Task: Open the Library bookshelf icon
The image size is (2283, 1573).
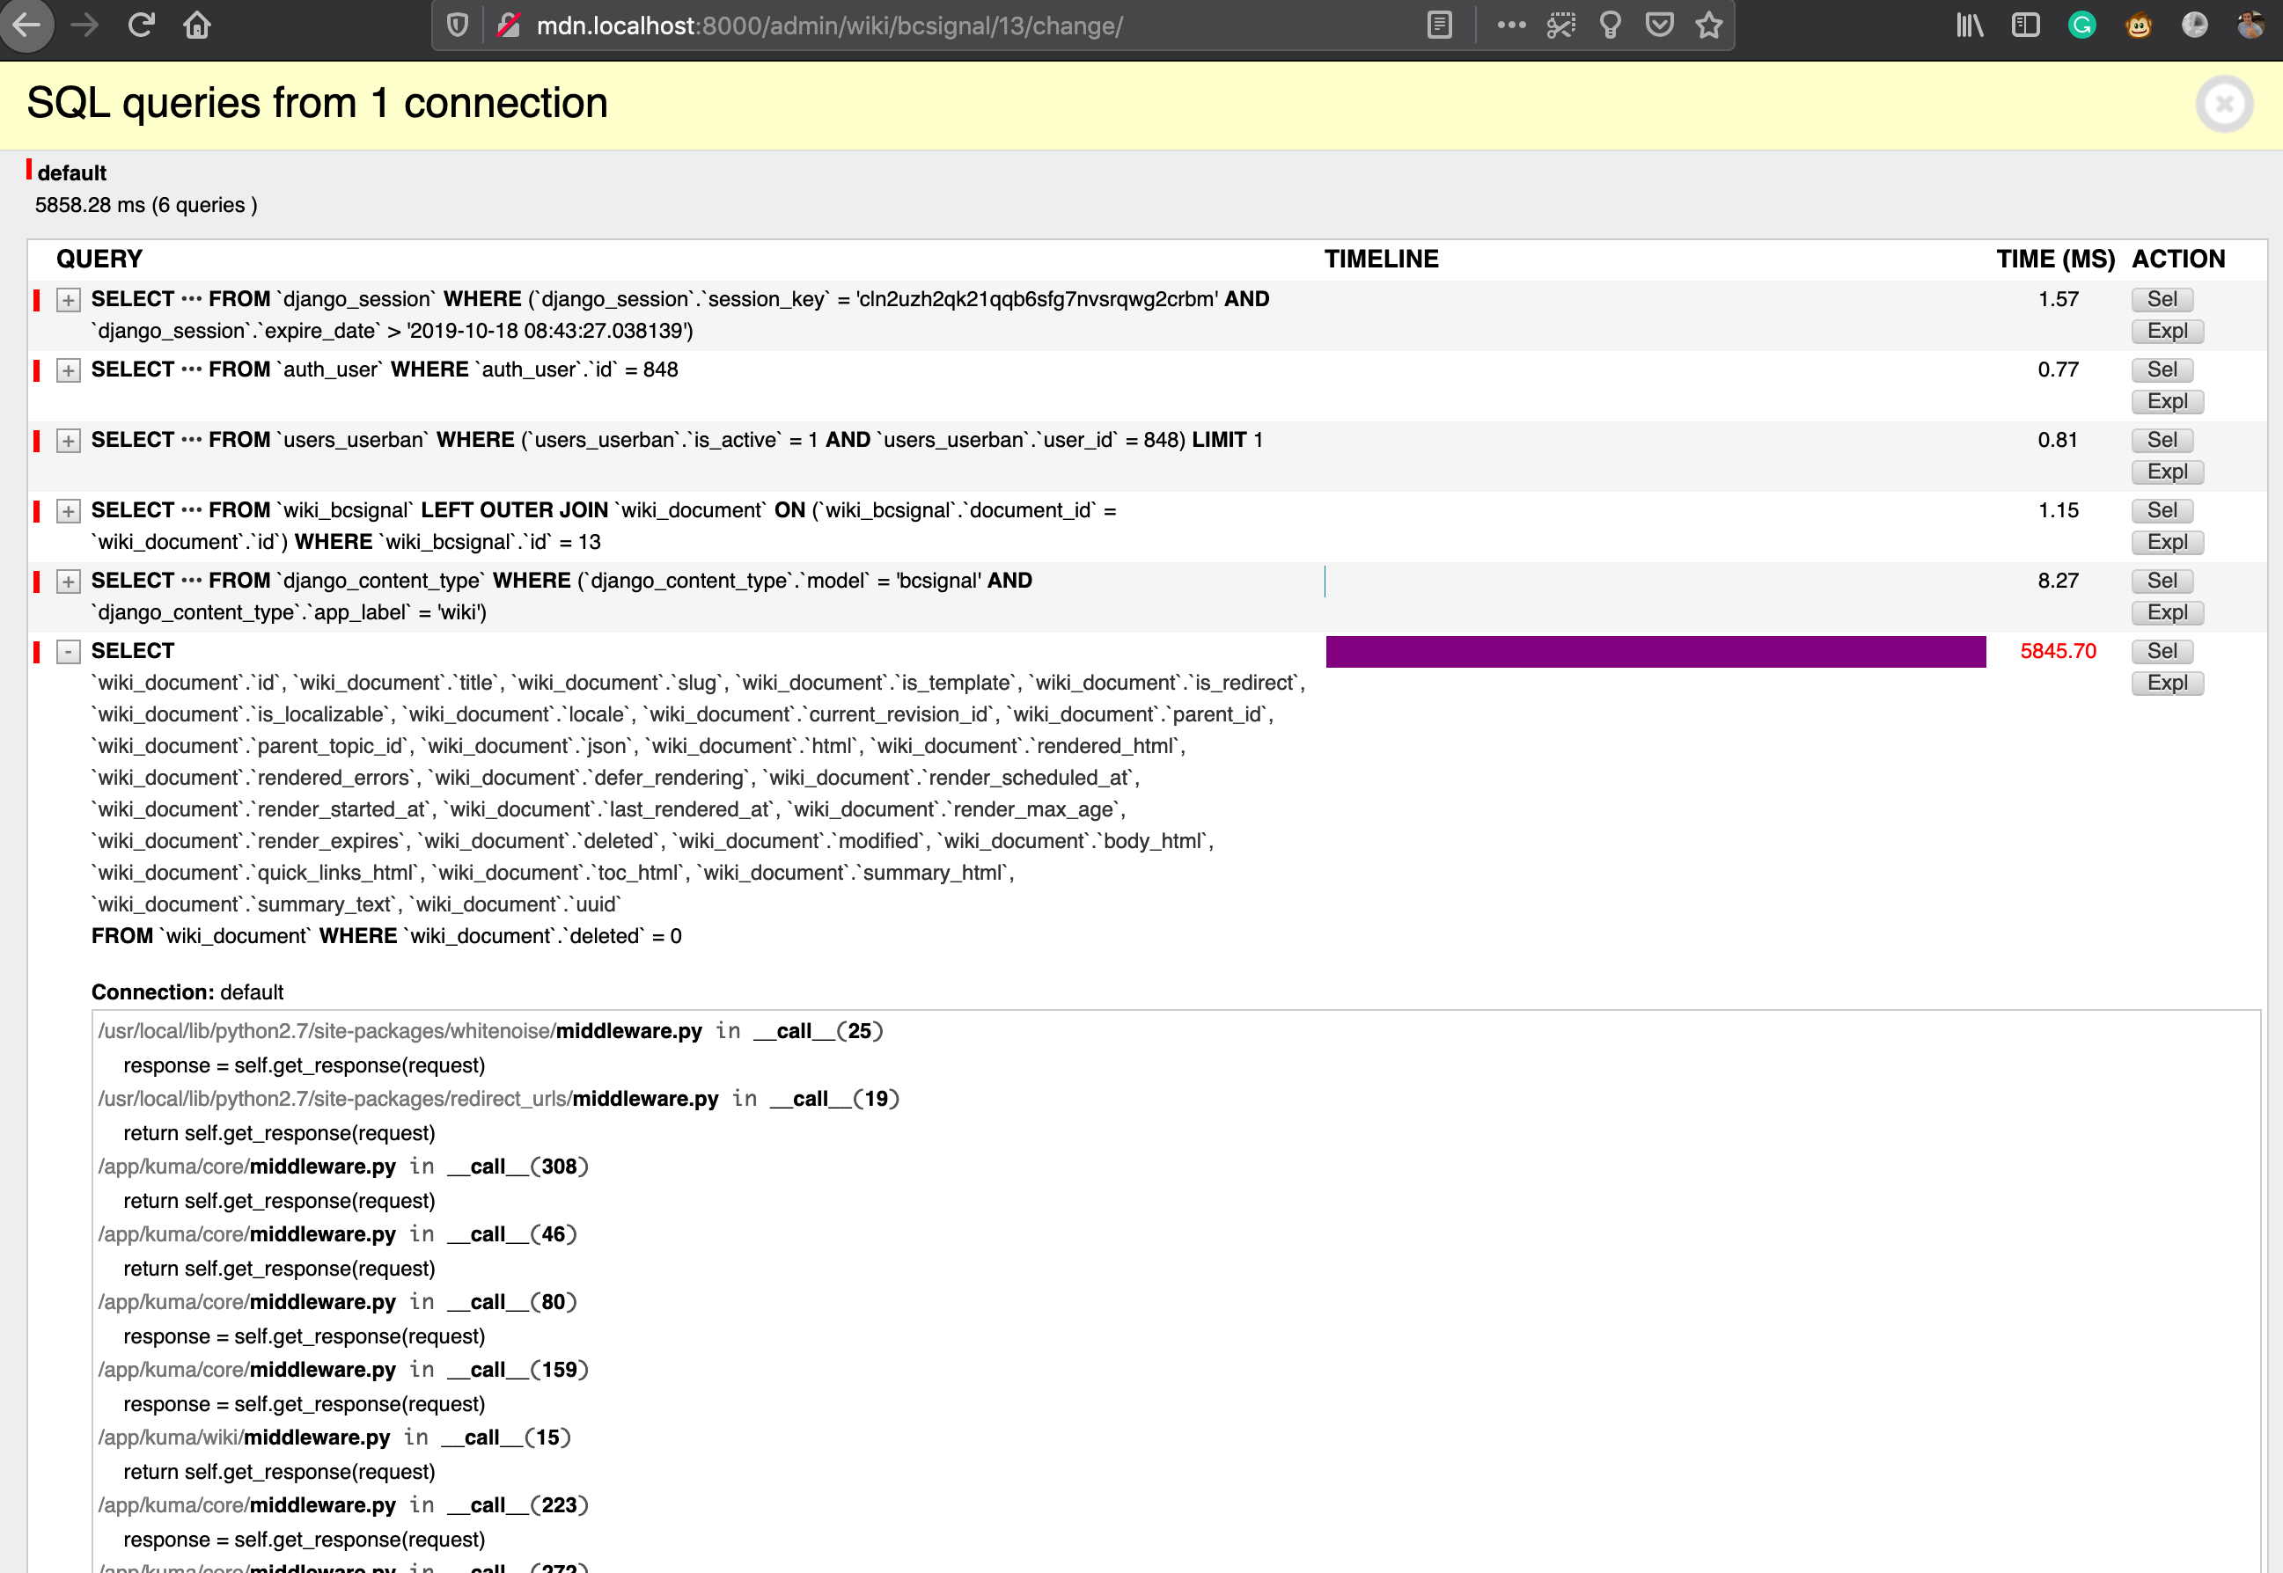Action: coord(1969,26)
